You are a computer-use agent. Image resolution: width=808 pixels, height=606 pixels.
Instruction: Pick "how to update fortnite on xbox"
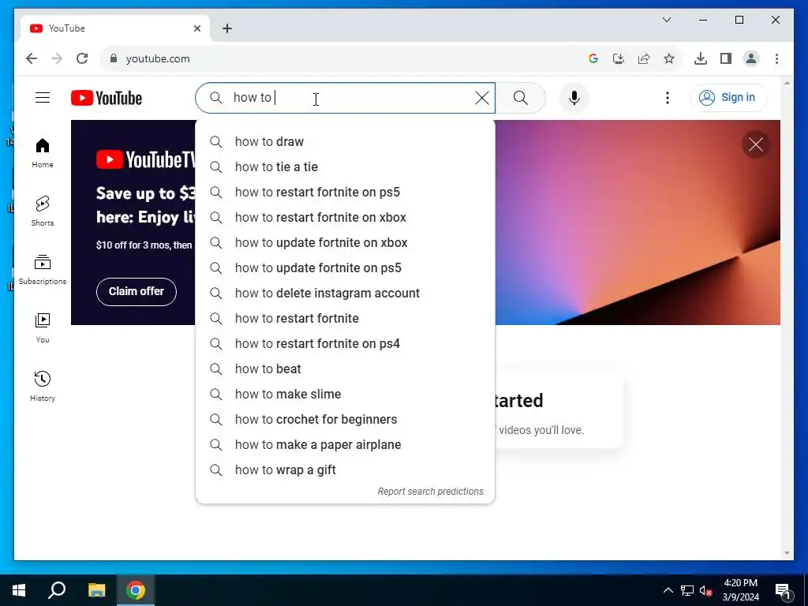coord(346,243)
